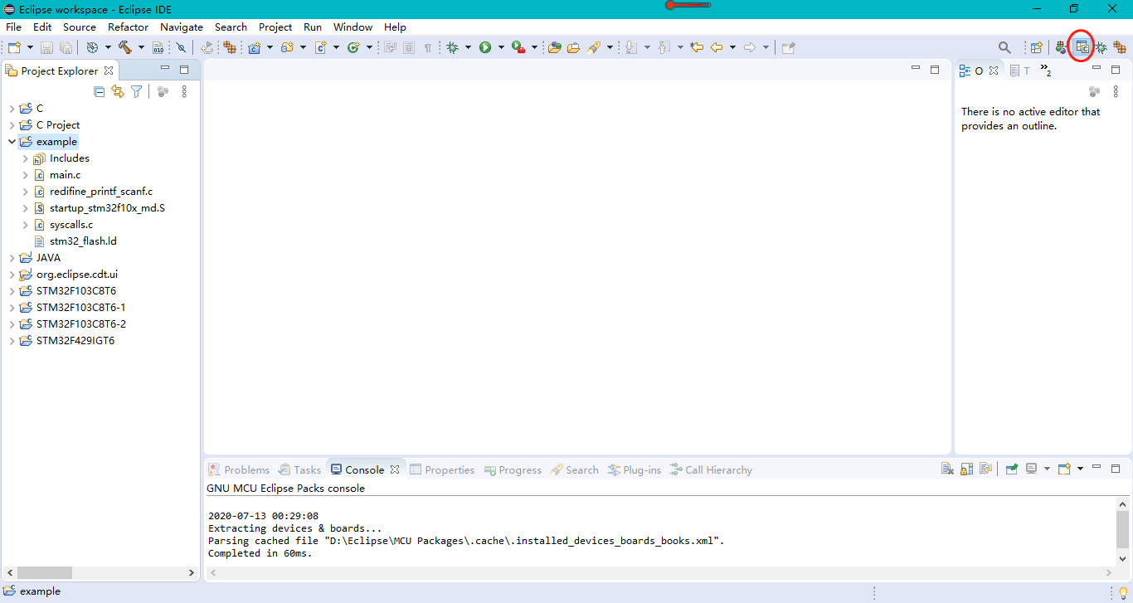The width and height of the screenshot is (1133, 603).
Task: Click the Console vertical scrollbar thumb
Action: click(x=1123, y=530)
